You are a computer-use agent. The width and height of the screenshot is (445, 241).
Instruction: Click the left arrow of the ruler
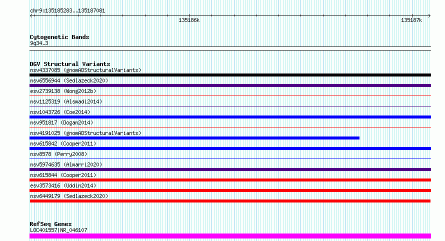[x=31, y=16]
